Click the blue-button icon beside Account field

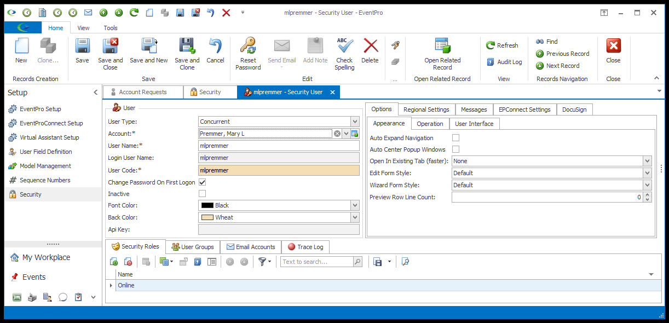click(355, 134)
